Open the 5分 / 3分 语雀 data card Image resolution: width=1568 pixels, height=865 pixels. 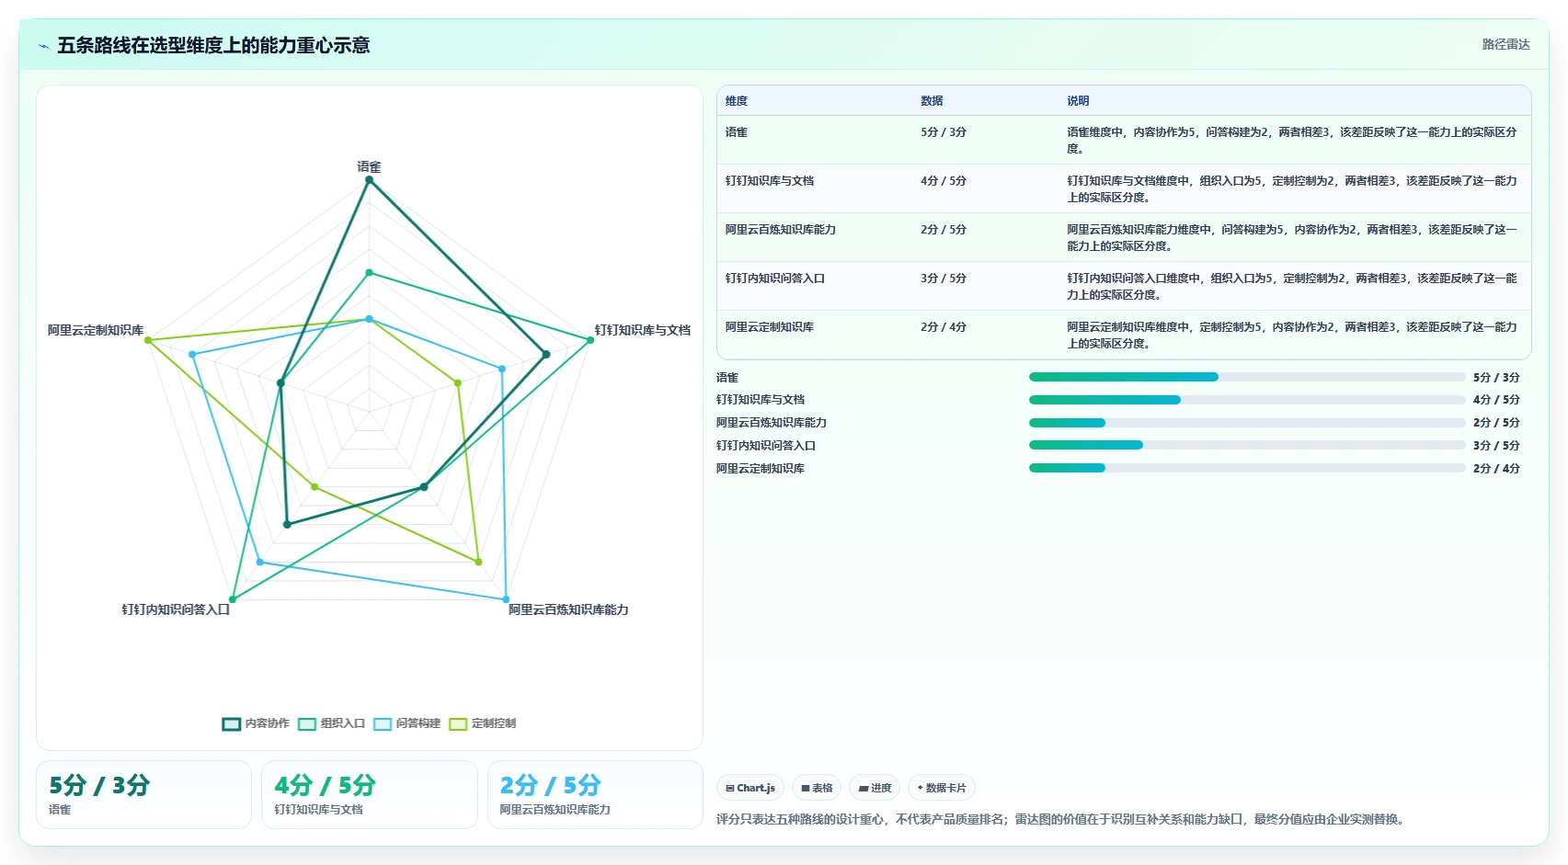143,794
